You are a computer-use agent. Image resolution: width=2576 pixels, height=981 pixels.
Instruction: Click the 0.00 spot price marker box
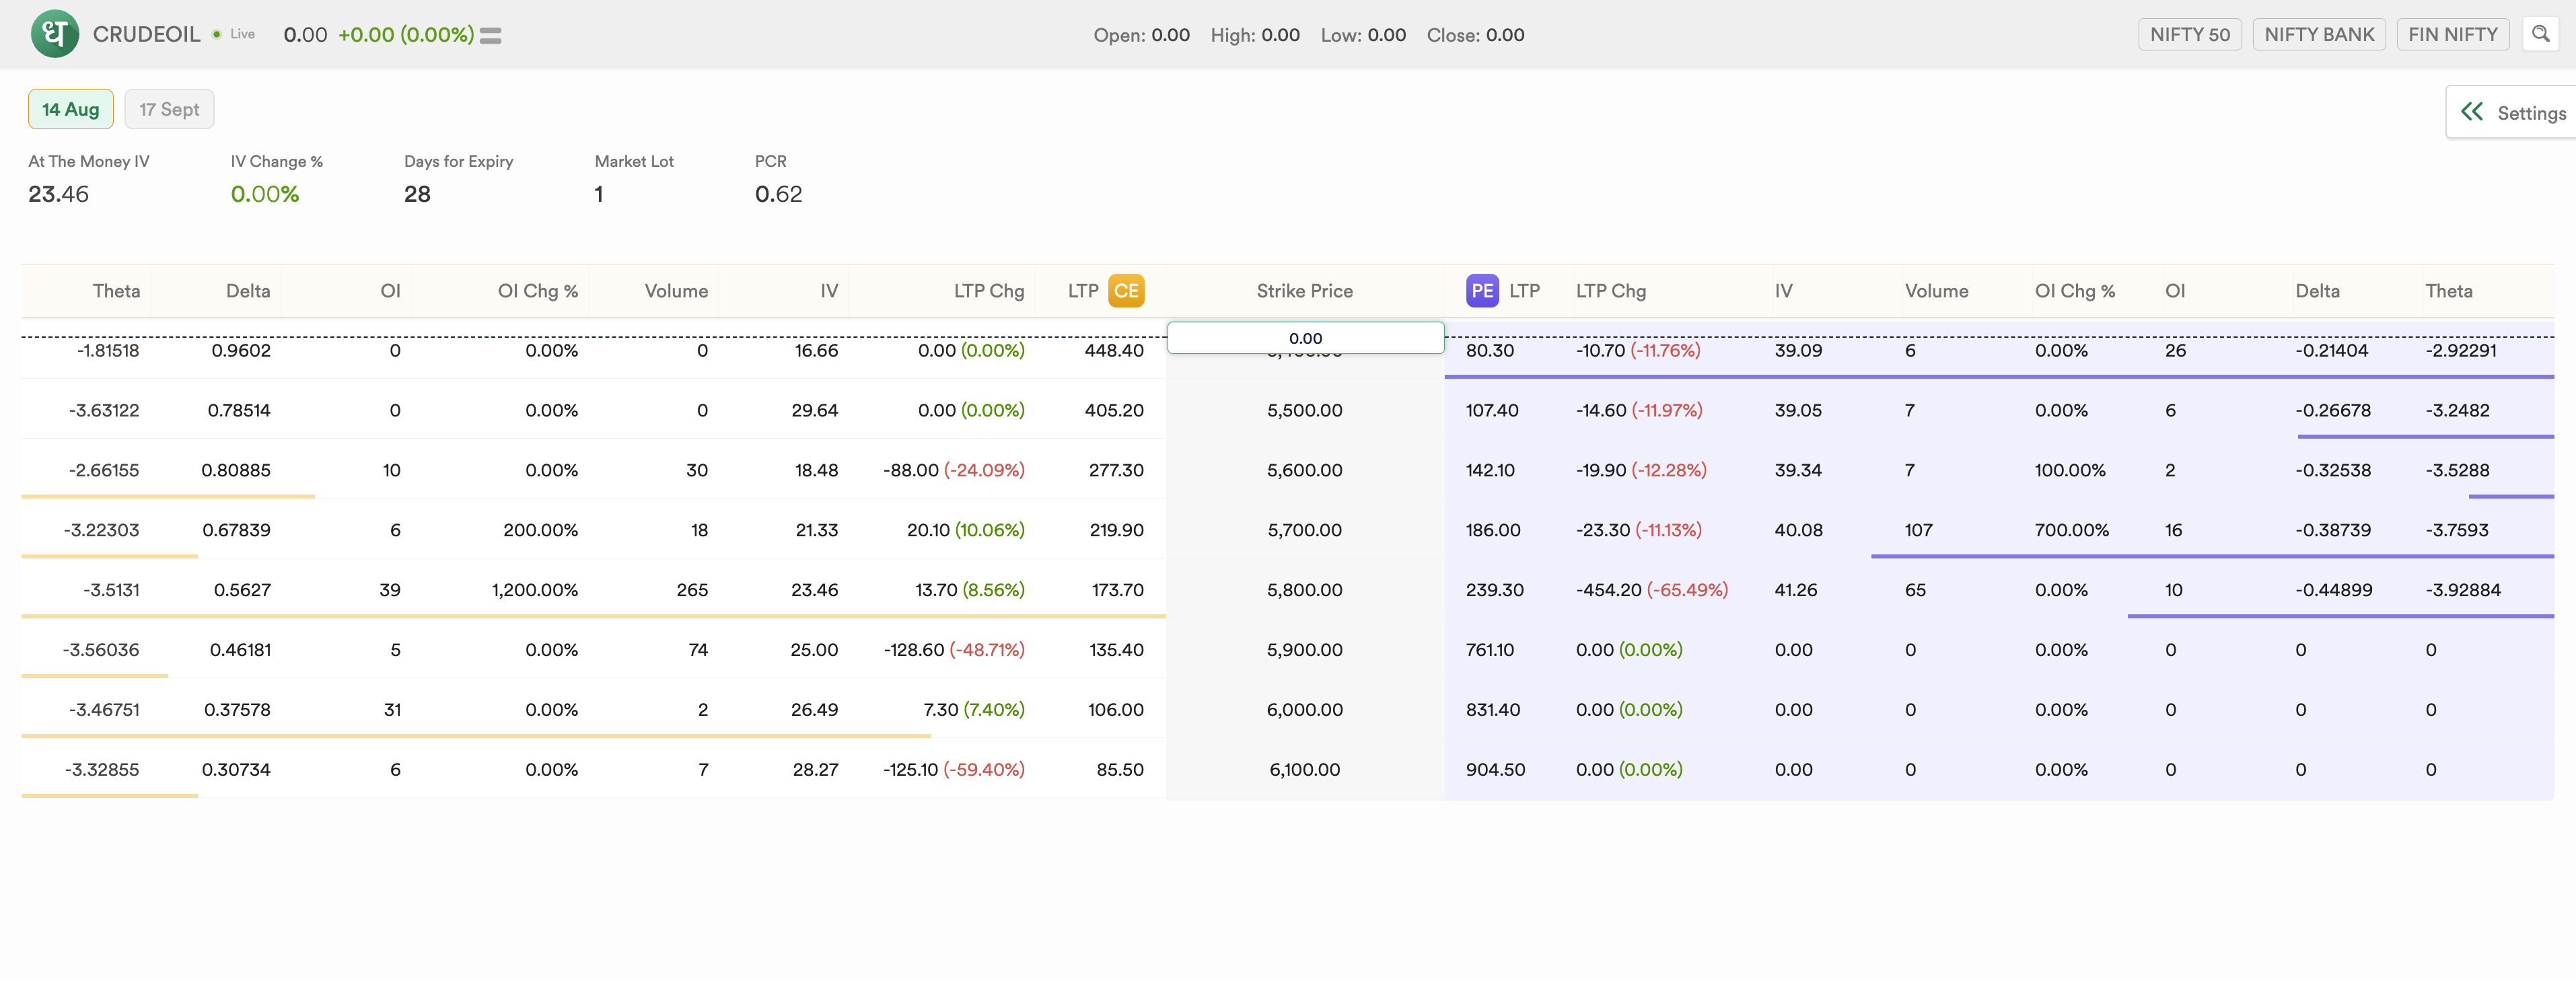coord(1305,338)
